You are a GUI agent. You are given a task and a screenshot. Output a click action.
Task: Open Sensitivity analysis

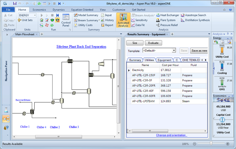click(x=139, y=20)
